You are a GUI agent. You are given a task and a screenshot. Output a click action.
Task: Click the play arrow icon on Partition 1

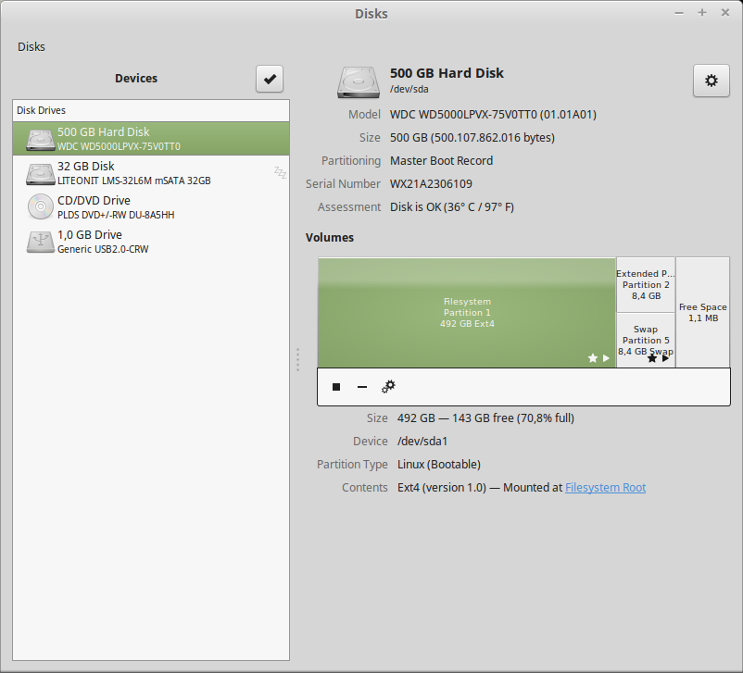click(606, 358)
